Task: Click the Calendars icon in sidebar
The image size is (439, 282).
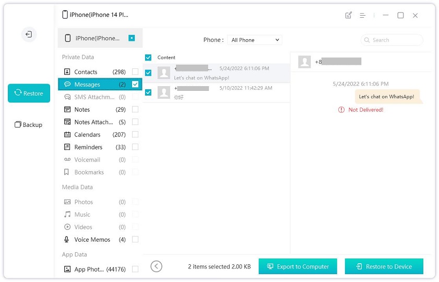Action: (67, 135)
